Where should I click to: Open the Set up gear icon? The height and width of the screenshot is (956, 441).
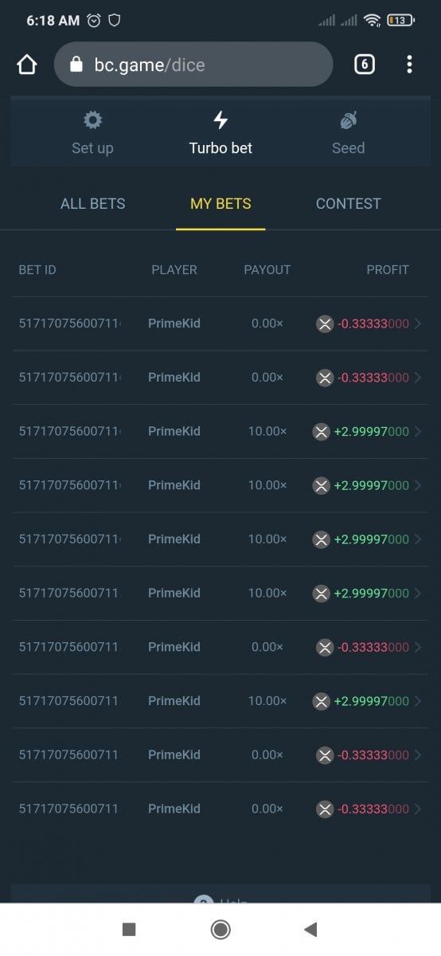[x=93, y=120]
